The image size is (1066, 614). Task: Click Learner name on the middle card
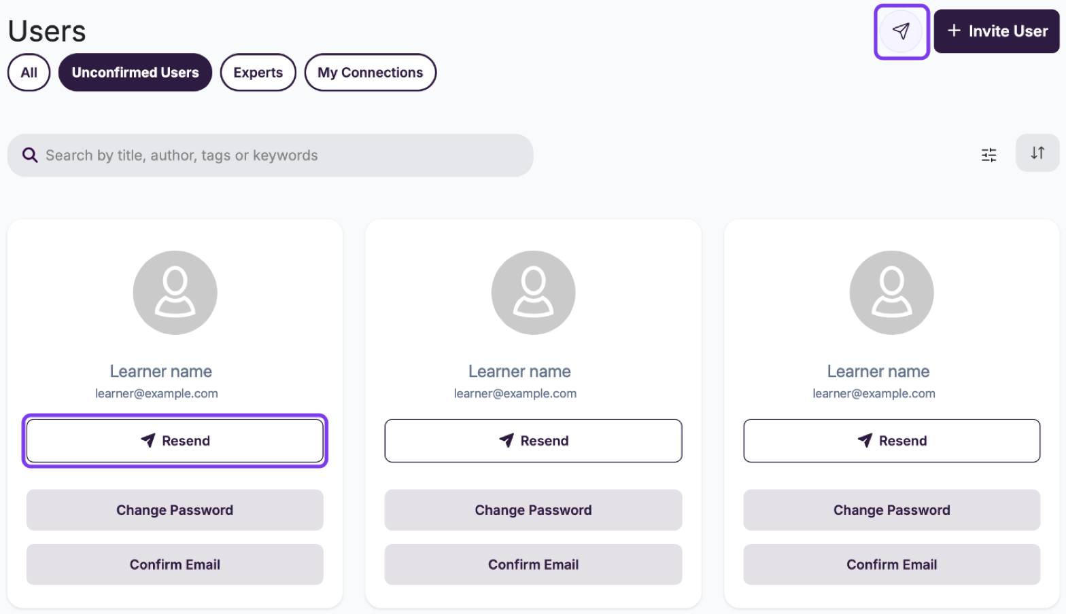click(519, 372)
